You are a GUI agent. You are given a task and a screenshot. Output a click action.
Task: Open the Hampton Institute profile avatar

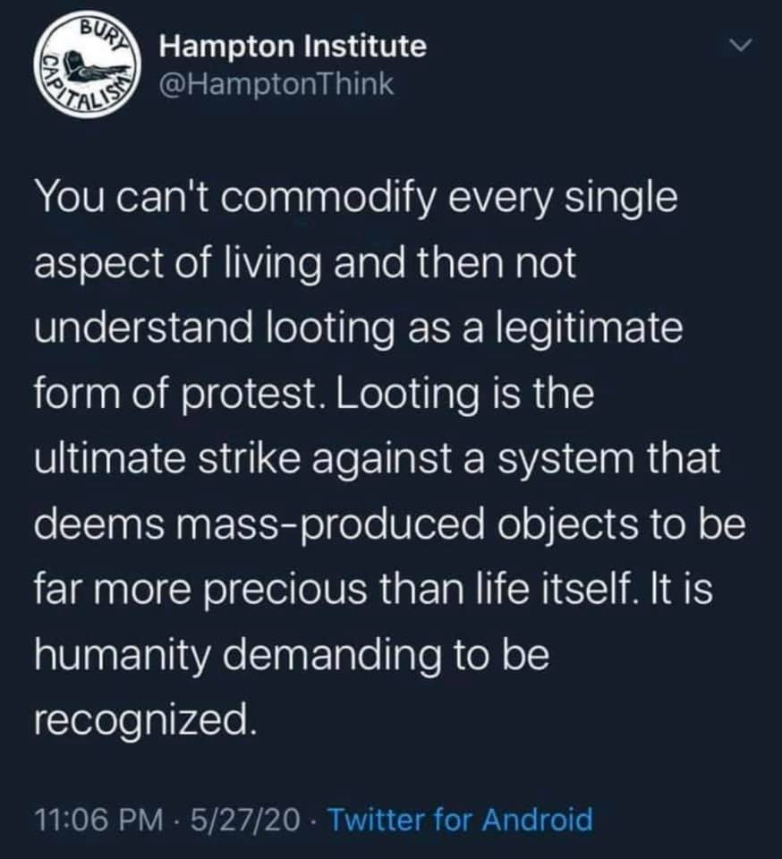(88, 64)
